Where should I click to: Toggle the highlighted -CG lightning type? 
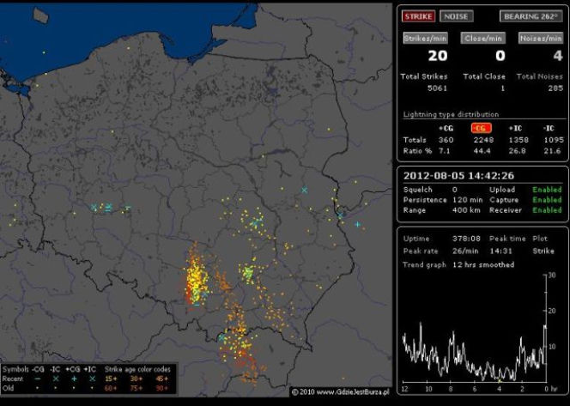click(482, 128)
